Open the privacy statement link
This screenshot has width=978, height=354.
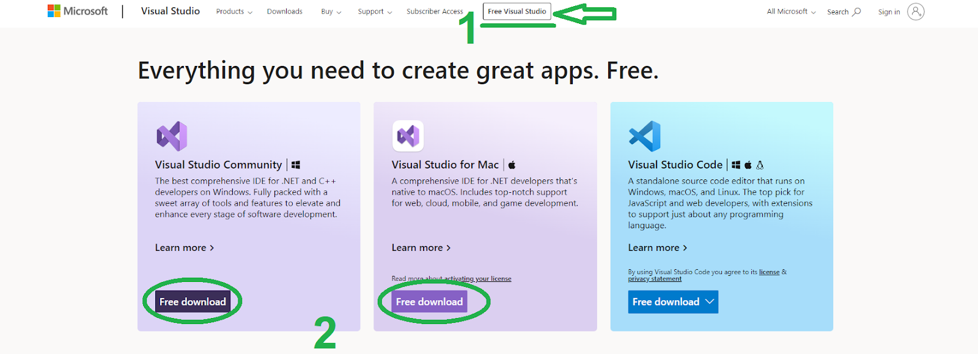point(655,279)
